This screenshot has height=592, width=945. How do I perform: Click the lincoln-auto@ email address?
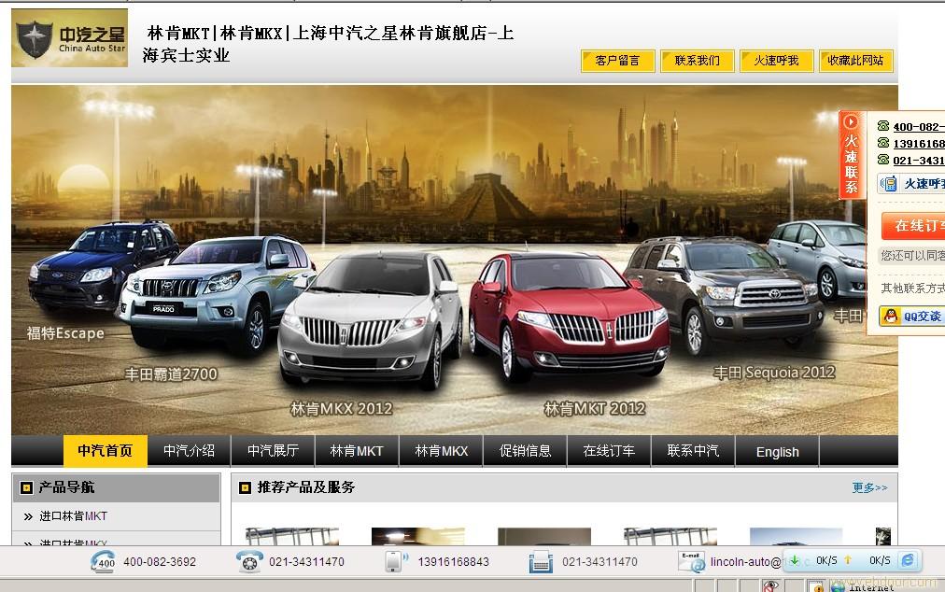click(x=746, y=562)
